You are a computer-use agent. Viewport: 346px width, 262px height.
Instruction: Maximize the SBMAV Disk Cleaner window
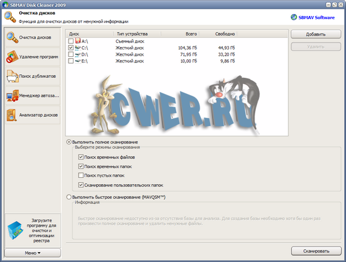tap(334, 5)
